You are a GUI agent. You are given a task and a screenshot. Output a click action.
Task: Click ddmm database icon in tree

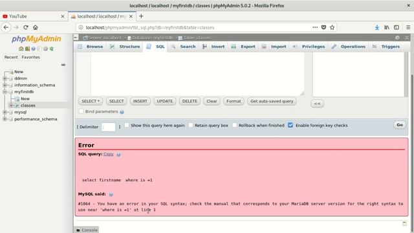[11, 78]
